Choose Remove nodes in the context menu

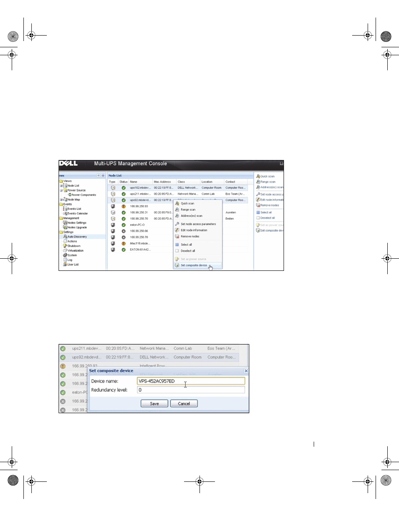(197, 237)
